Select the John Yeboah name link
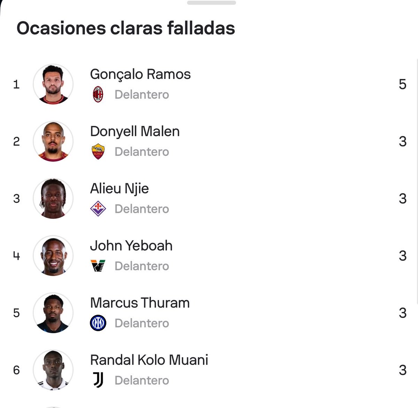 tap(131, 246)
